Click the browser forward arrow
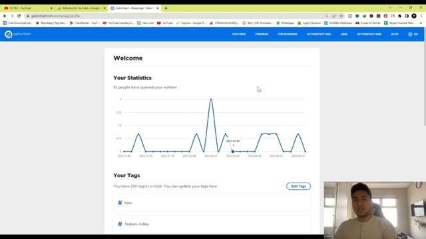Image resolution: width=426 pixels, height=239 pixels. pyautogui.click(x=12, y=16)
